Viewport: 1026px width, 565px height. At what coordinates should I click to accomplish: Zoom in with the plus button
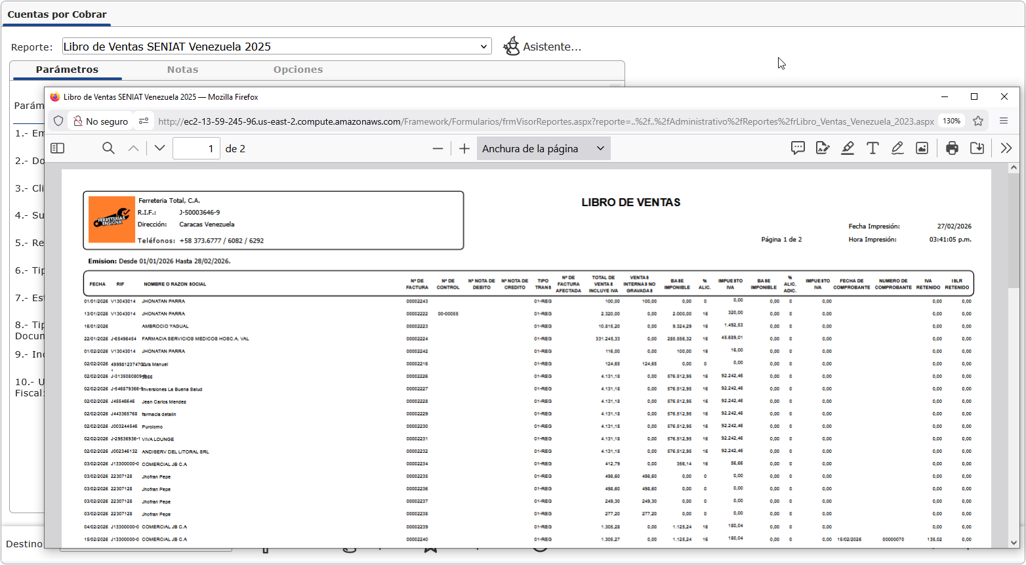point(464,149)
